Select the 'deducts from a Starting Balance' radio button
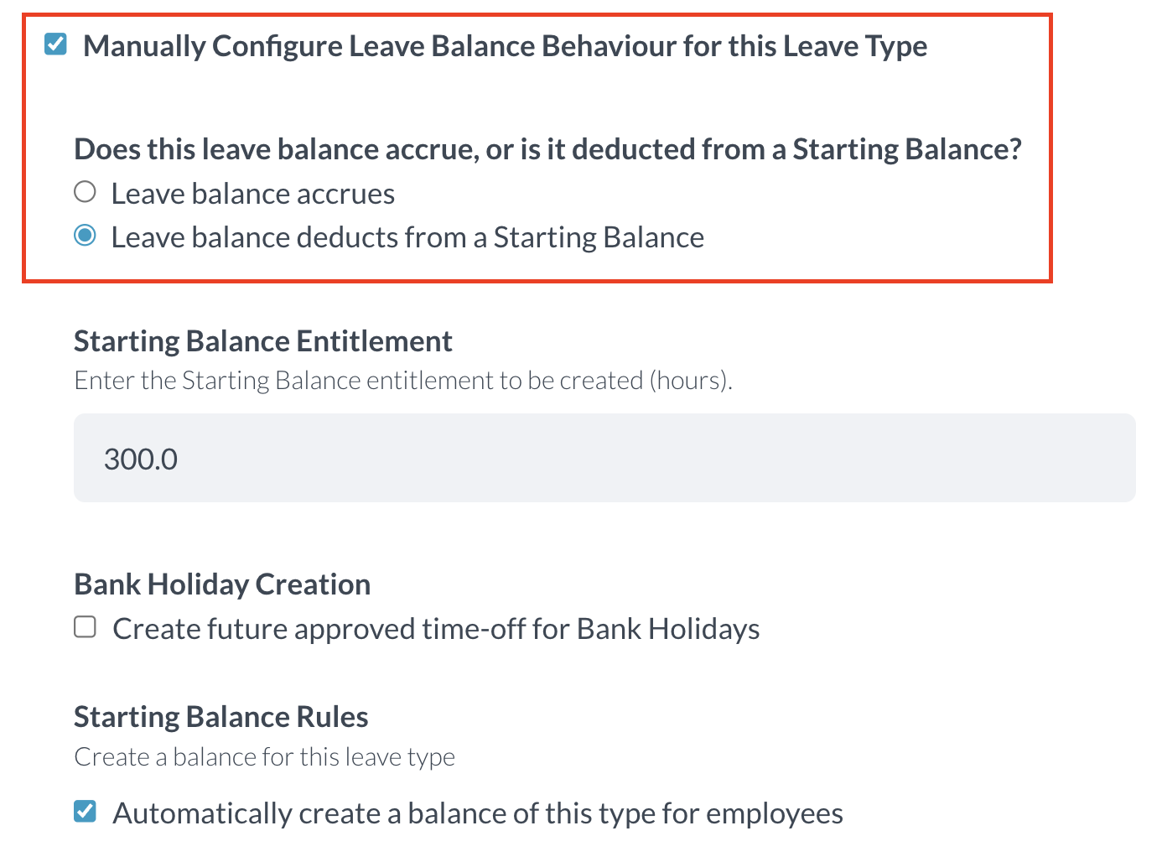Viewport: 1162px width, 862px height. point(85,236)
